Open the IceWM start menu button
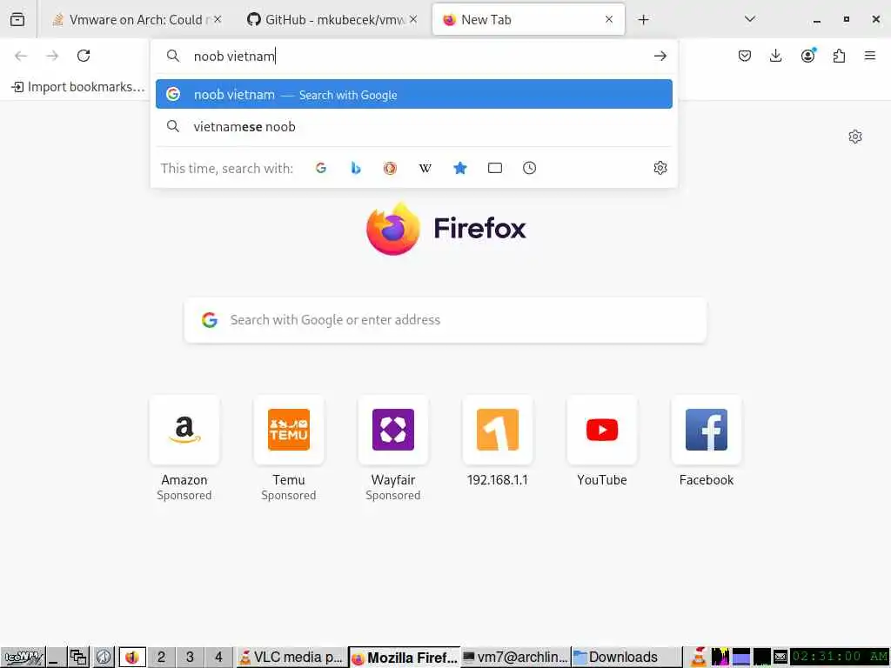Screen dimensions: 891x668 [x=23, y=658]
